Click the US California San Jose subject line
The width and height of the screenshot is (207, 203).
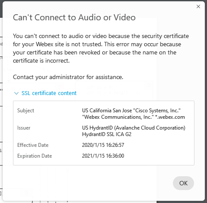pyautogui.click(x=131, y=111)
